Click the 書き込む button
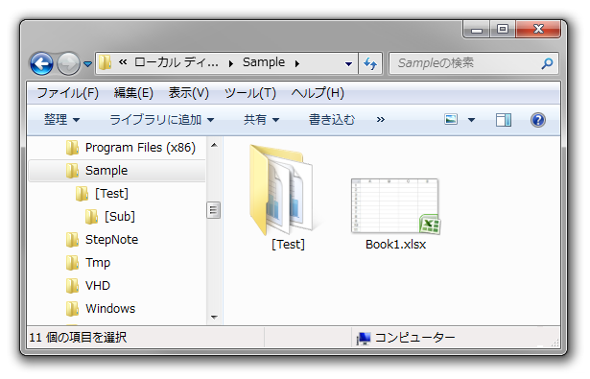 click(332, 120)
